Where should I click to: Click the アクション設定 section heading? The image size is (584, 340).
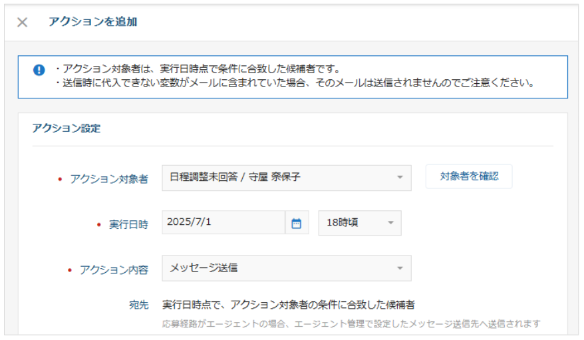tap(67, 128)
